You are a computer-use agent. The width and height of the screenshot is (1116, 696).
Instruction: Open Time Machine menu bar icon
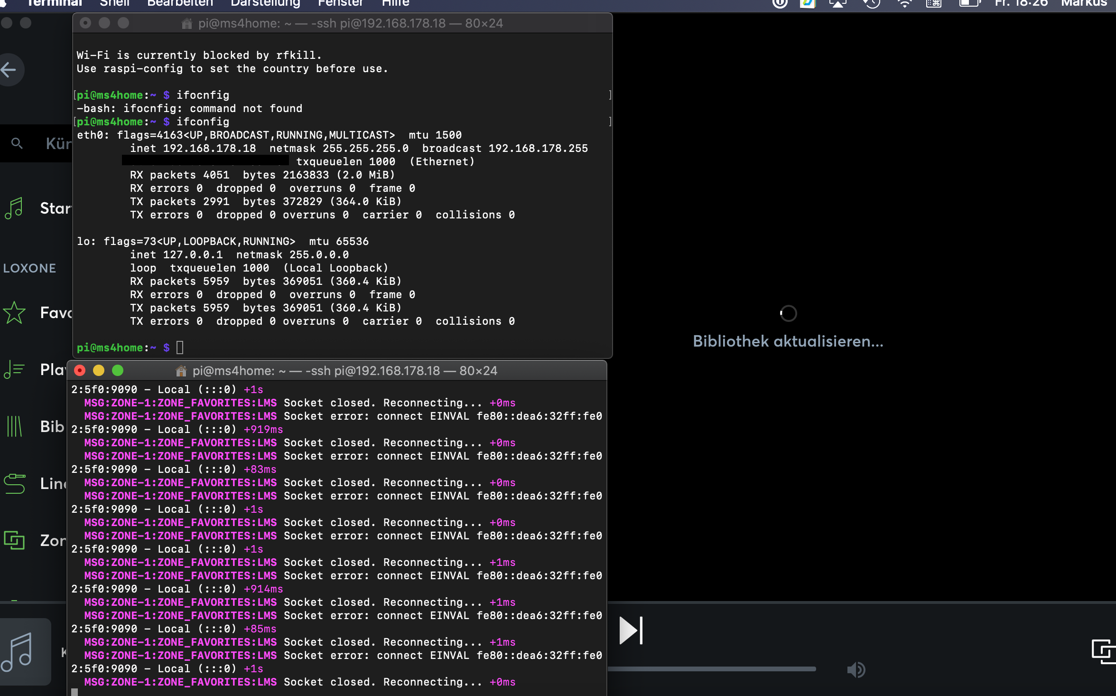coord(872,4)
